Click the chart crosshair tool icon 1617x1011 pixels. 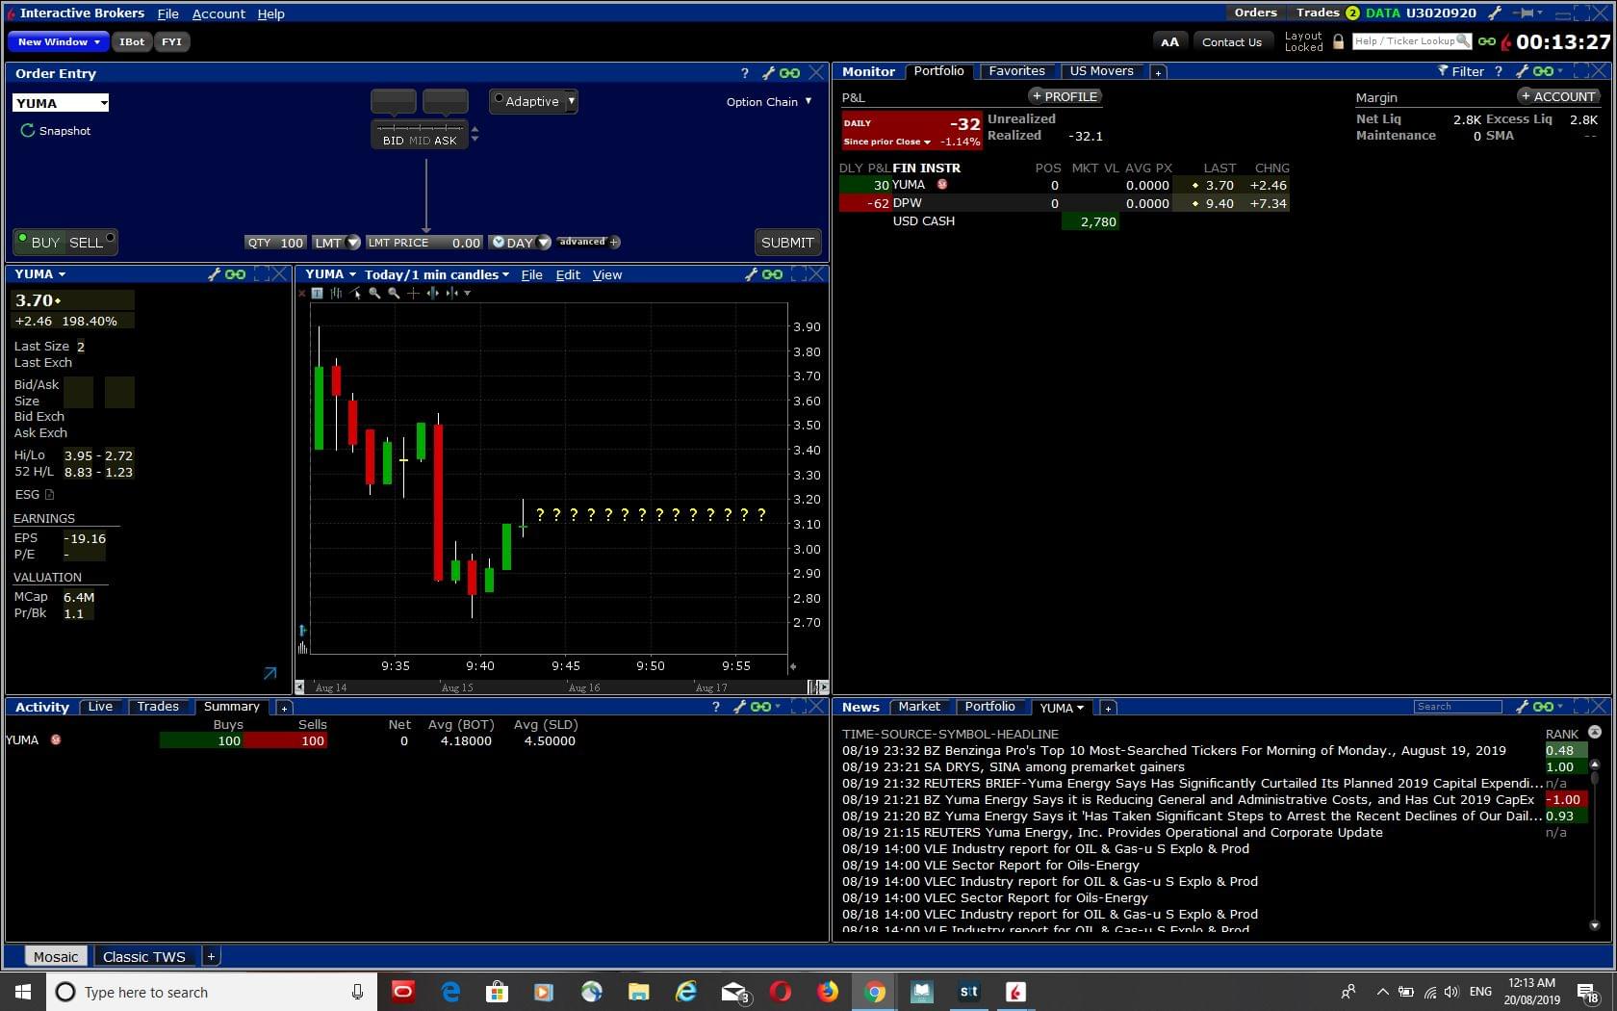413,294
